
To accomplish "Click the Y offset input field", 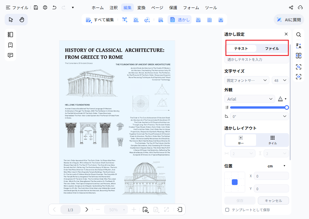I will coord(271,188).
